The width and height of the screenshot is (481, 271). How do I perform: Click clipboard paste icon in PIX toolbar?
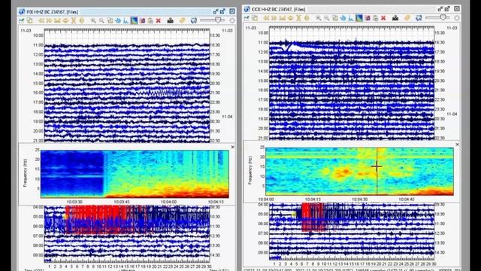point(150,20)
